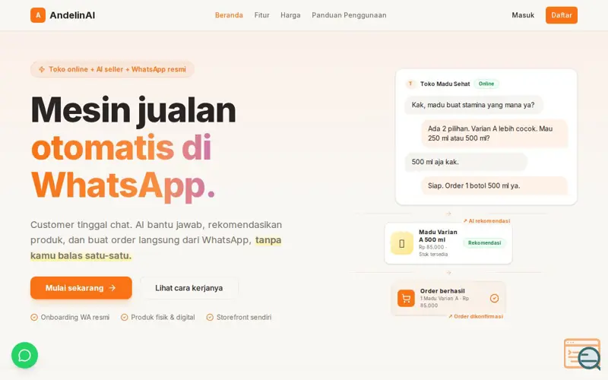The height and width of the screenshot is (380, 608).
Task: Click the 'Order berhasil' title
Action: 442,291
